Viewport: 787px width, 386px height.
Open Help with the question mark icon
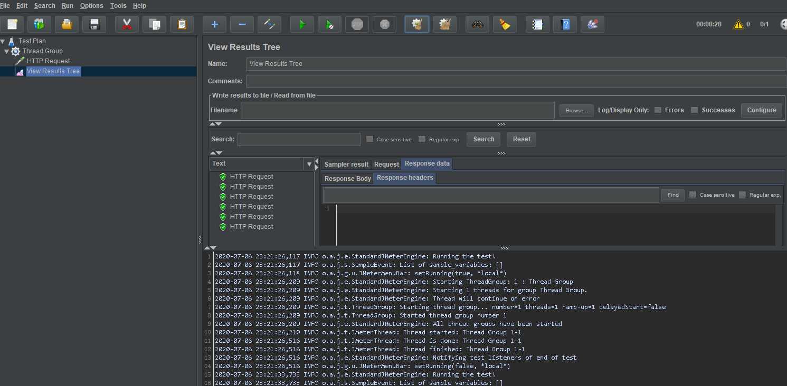click(565, 24)
